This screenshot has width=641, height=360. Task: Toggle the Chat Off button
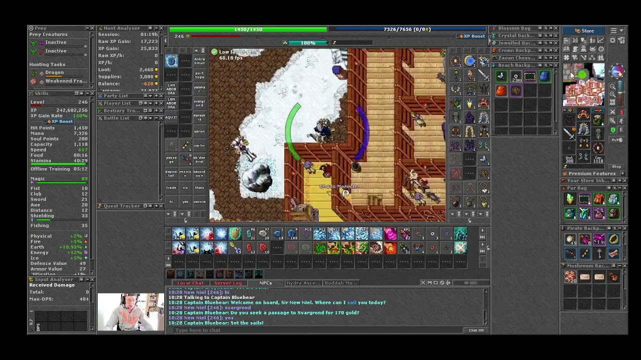click(476, 330)
